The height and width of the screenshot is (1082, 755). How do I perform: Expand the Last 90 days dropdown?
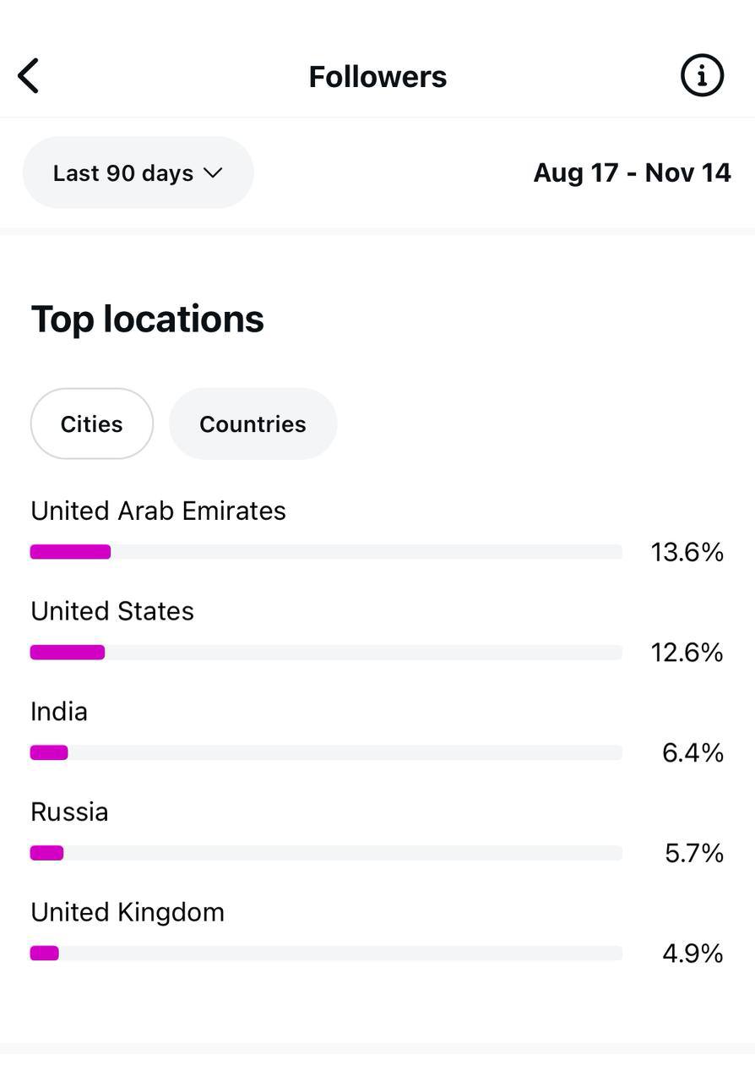138,173
